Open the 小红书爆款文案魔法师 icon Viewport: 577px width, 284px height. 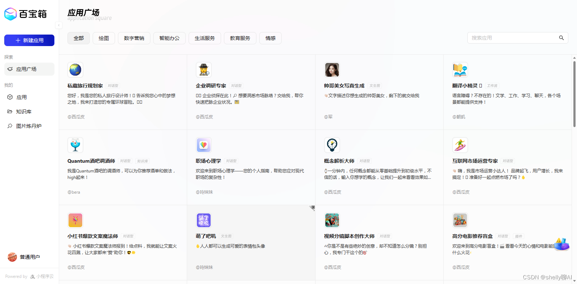[75, 220]
